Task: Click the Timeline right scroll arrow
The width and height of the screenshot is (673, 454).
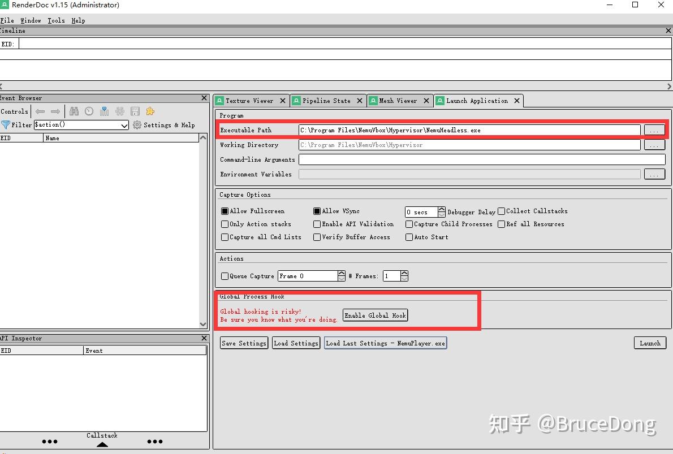Action: tap(669, 87)
